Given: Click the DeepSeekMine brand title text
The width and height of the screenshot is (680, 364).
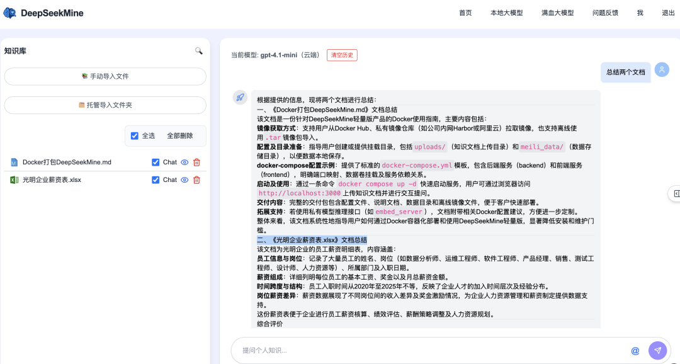Looking at the screenshot, I should click(x=52, y=13).
